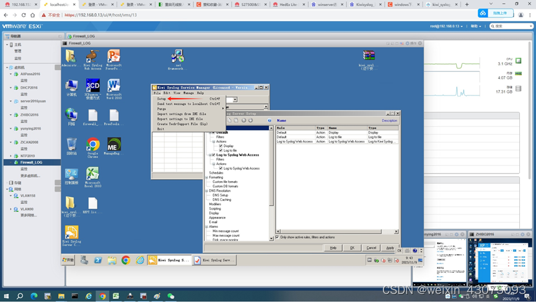
Task: Open Google Chrome desktop shortcut in VM
Action: [x=92, y=148]
